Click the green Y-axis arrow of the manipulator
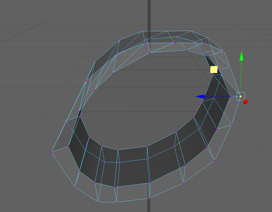 pos(241,56)
